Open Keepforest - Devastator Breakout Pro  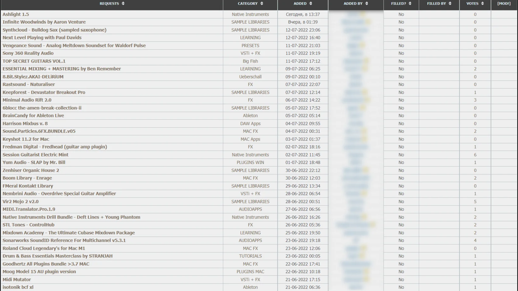pyautogui.click(x=44, y=92)
